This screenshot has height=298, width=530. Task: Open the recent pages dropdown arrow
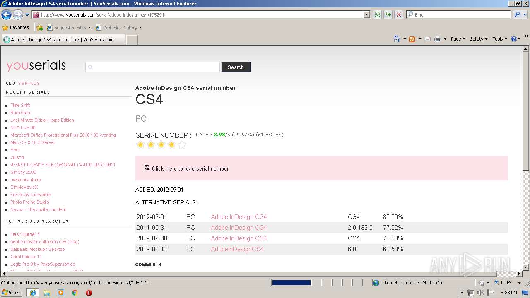point(27,15)
